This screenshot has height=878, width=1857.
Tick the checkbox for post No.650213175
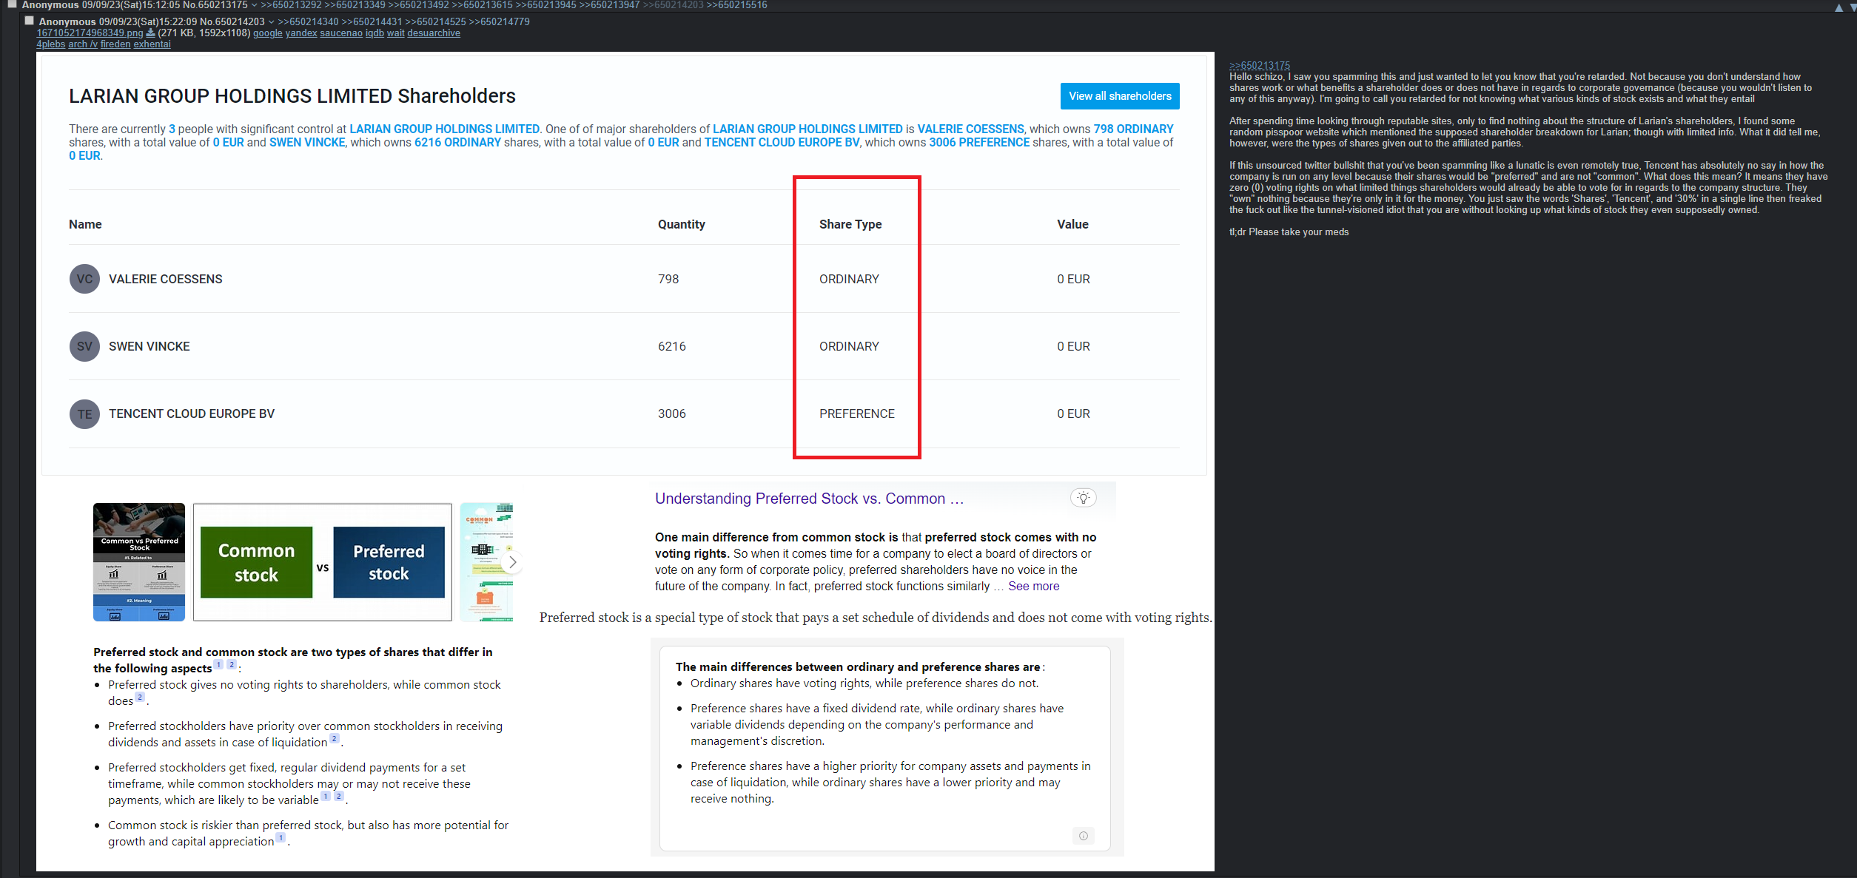[12, 4]
